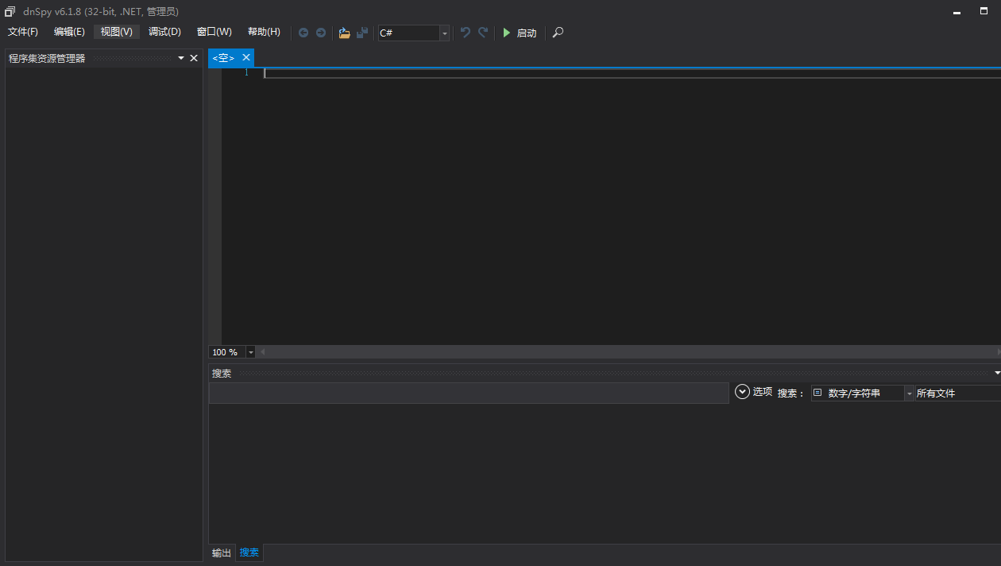The height and width of the screenshot is (566, 1001).
Task: Open the zoom percentage dropdown showing 100%
Action: point(250,351)
